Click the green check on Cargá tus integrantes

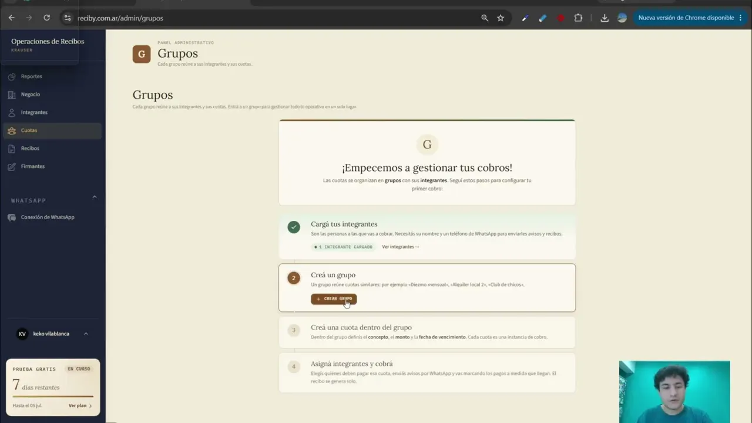(x=294, y=227)
